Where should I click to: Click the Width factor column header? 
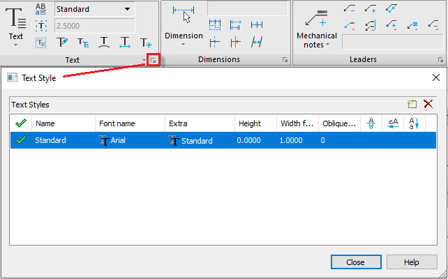pyautogui.click(x=297, y=123)
